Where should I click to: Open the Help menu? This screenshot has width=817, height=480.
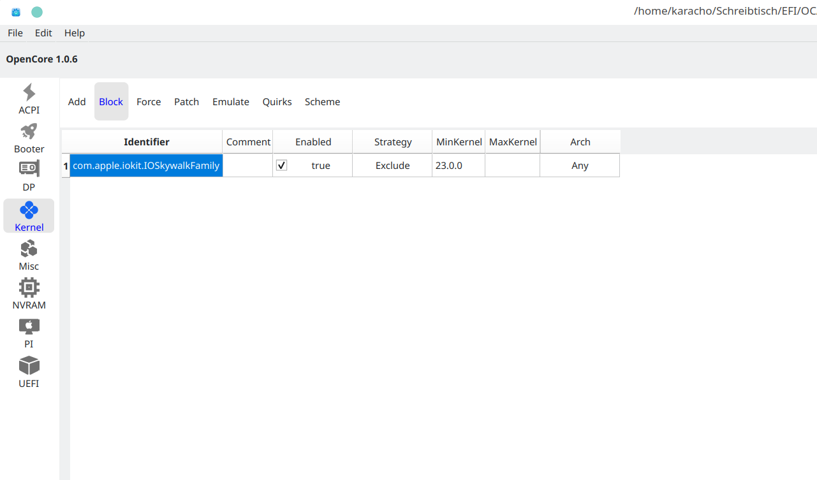click(75, 33)
